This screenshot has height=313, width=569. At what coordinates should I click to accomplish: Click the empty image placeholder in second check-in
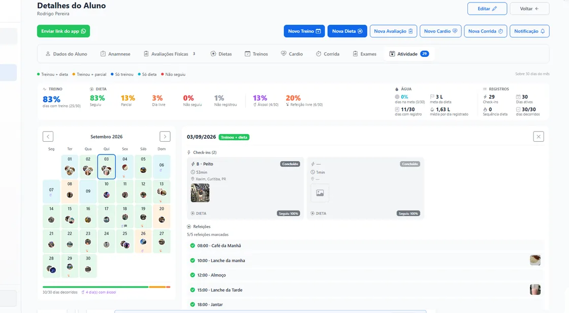(320, 193)
